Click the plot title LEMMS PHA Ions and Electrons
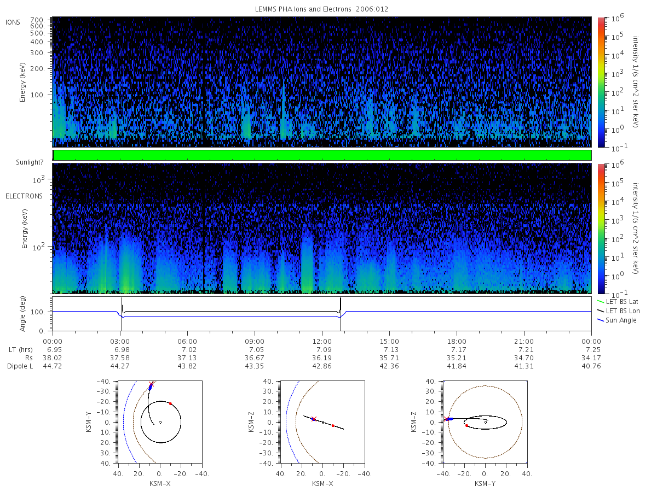Viewport: 657px width, 492px height. click(321, 9)
